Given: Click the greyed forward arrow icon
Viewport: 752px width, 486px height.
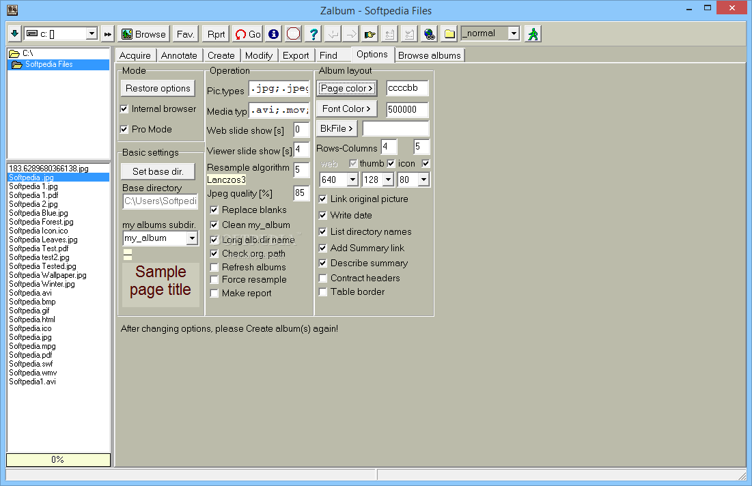Looking at the screenshot, I should [x=352, y=34].
